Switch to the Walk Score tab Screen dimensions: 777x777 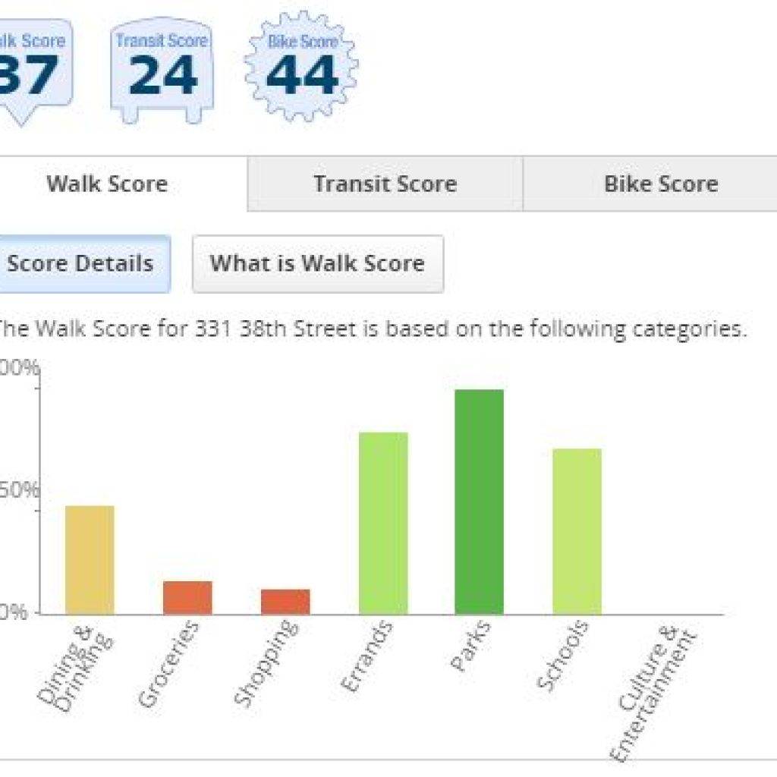coord(107,184)
